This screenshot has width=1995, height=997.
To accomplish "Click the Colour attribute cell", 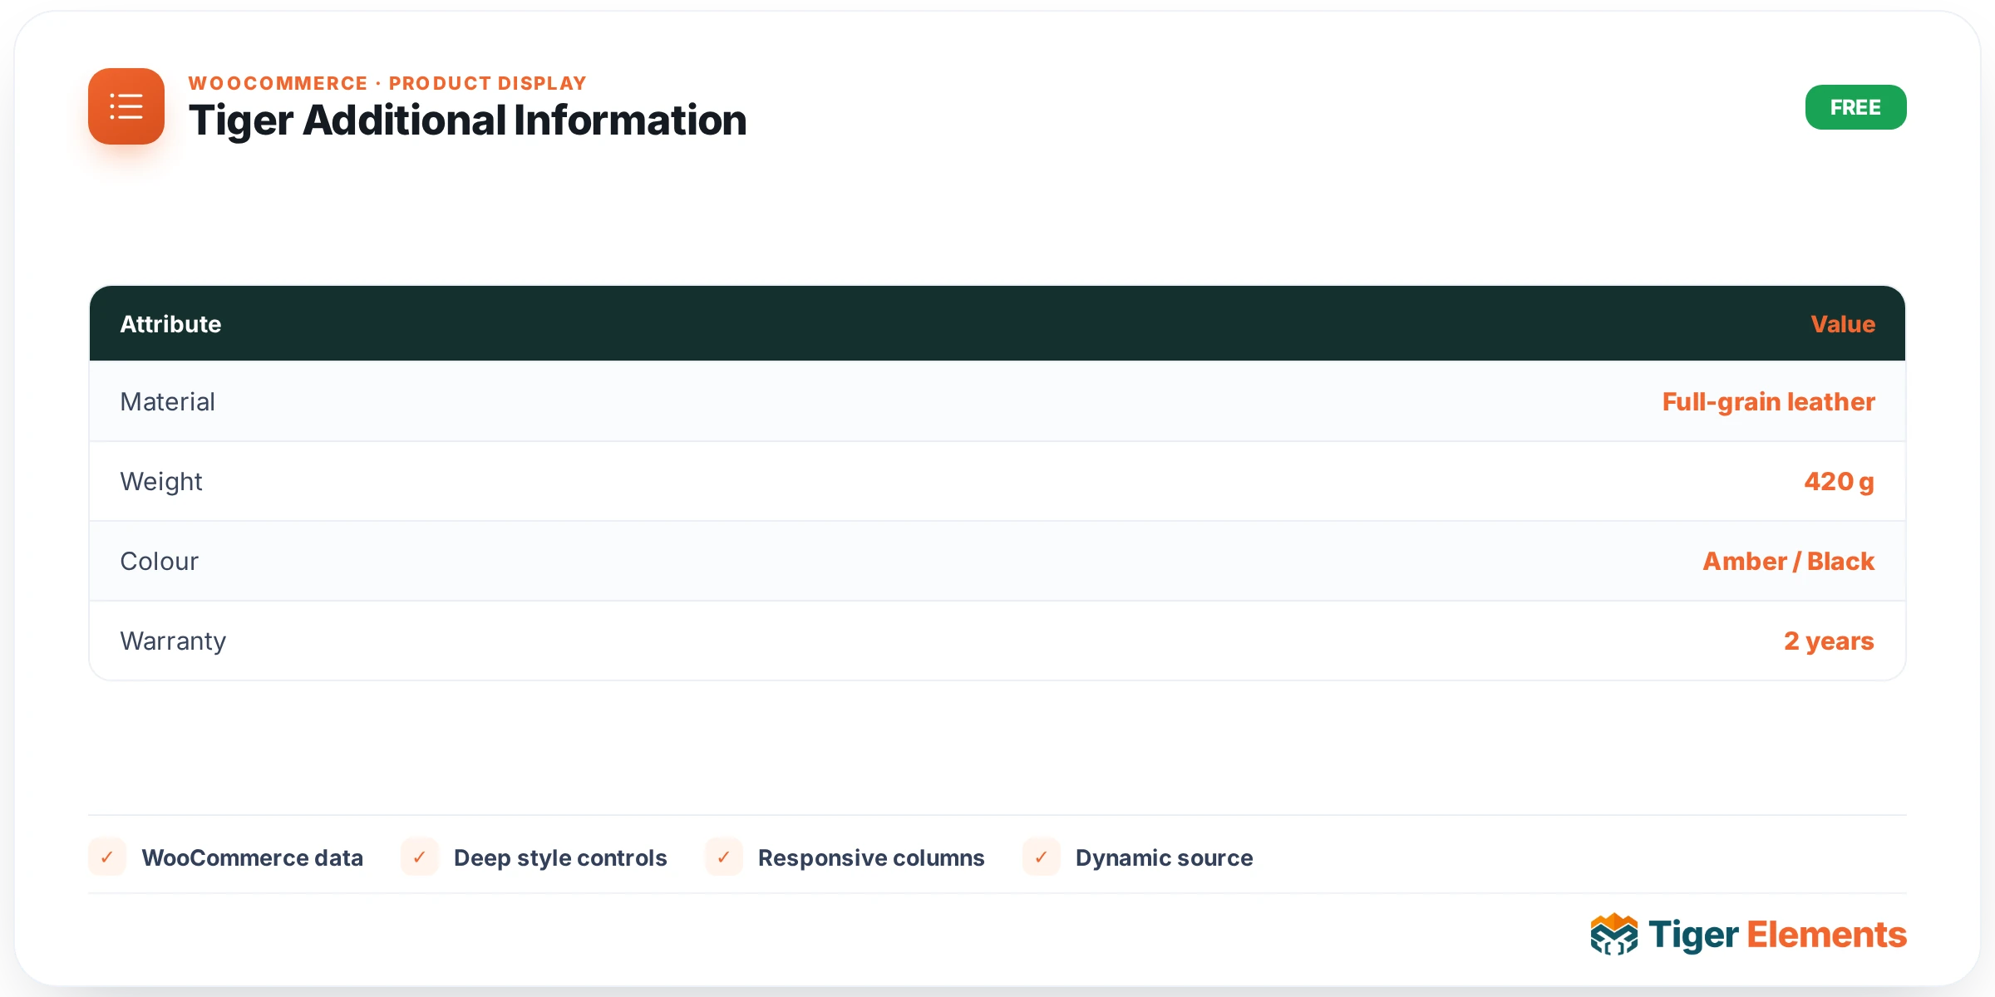I will pos(160,562).
